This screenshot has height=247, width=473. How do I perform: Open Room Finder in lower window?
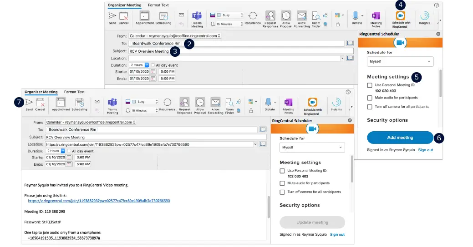(x=229, y=106)
